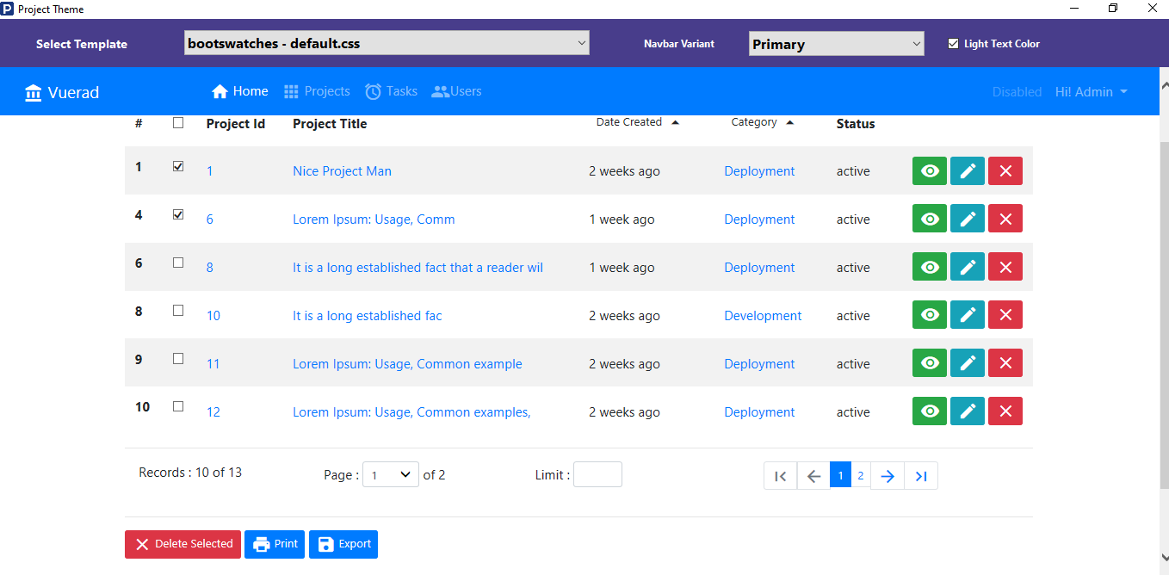Screen dimensions: 1169x575
Task: Open the Select Template dropdown
Action: [x=387, y=43]
